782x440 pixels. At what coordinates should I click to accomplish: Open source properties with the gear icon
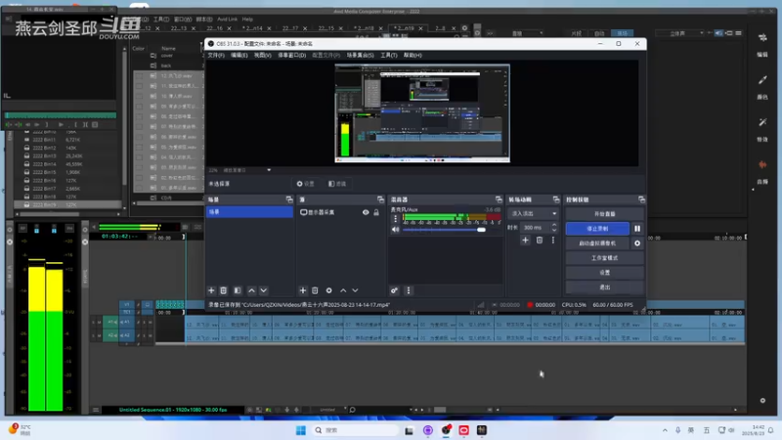coord(328,290)
